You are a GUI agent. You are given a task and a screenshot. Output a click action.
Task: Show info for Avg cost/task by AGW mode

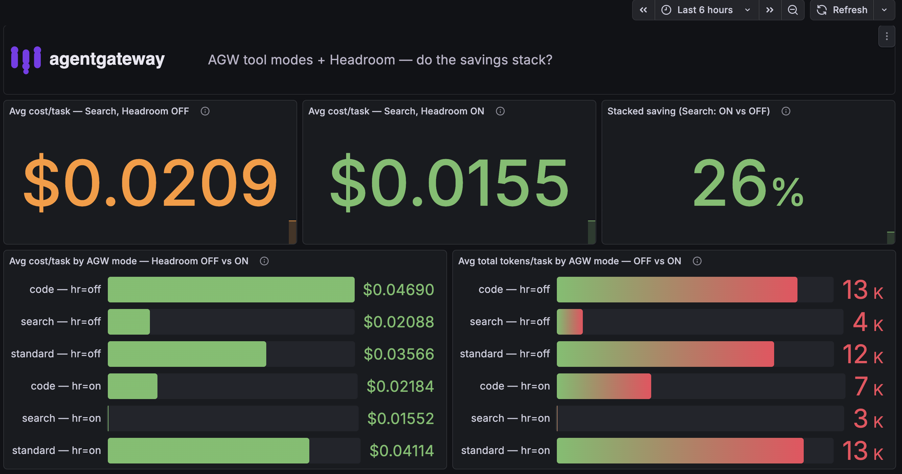click(264, 261)
